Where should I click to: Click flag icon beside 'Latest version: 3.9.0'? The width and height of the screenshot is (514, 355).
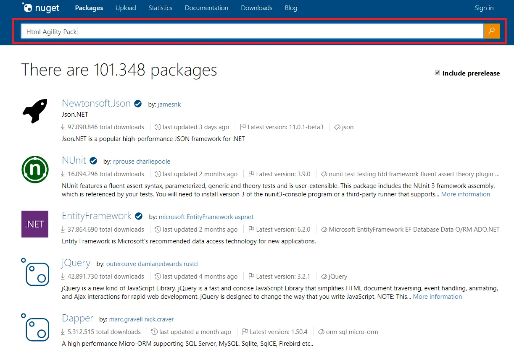[x=251, y=174]
